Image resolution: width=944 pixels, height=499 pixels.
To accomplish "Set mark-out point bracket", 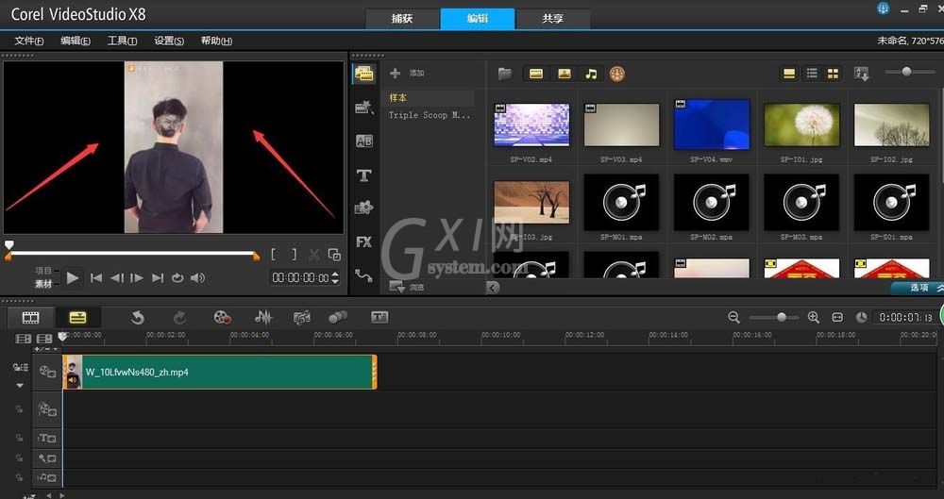I will pyautogui.click(x=294, y=255).
